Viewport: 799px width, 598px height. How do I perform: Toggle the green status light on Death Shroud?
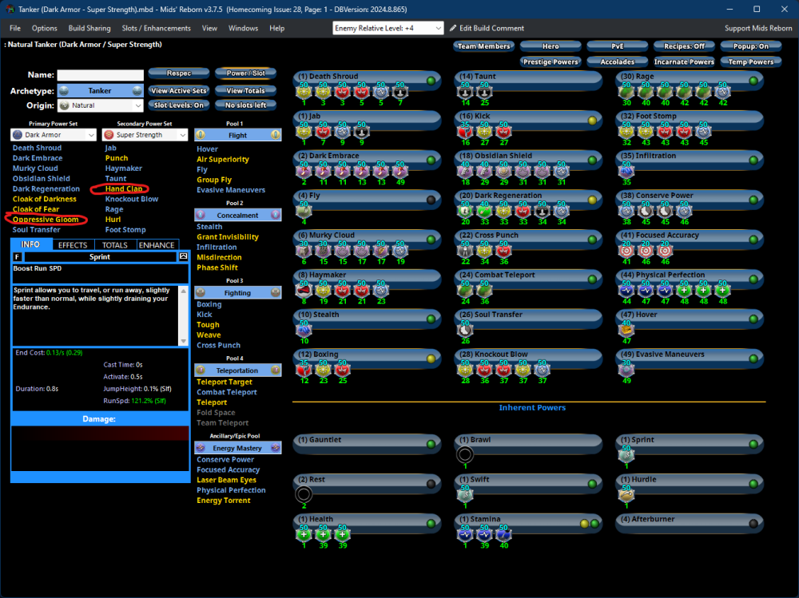(431, 81)
